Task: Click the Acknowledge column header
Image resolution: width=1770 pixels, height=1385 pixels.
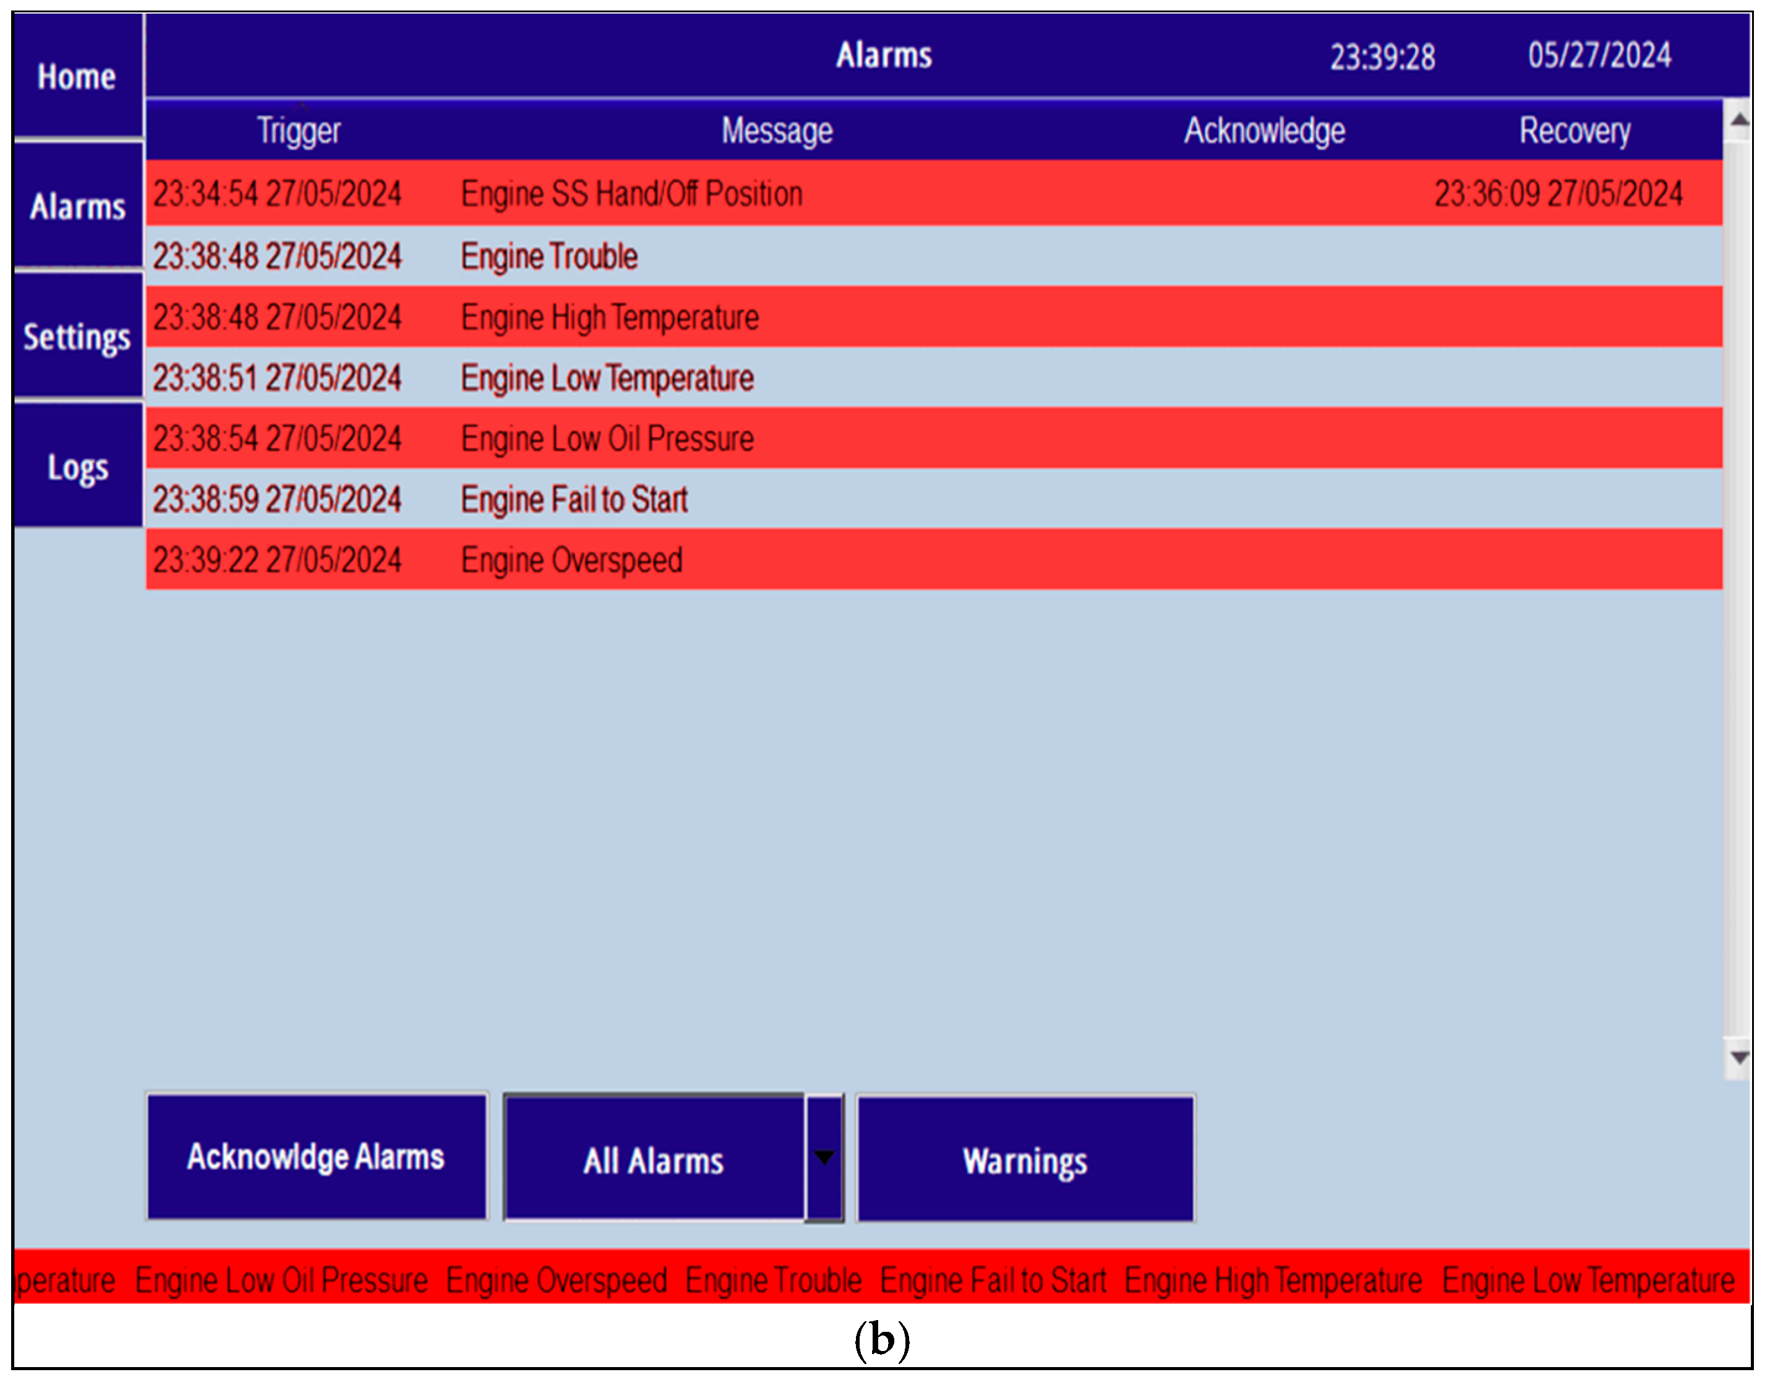Action: click(1264, 131)
